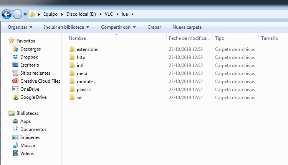Click the extensions folder icon
The width and height of the screenshot is (288, 165).
pos(72,49)
